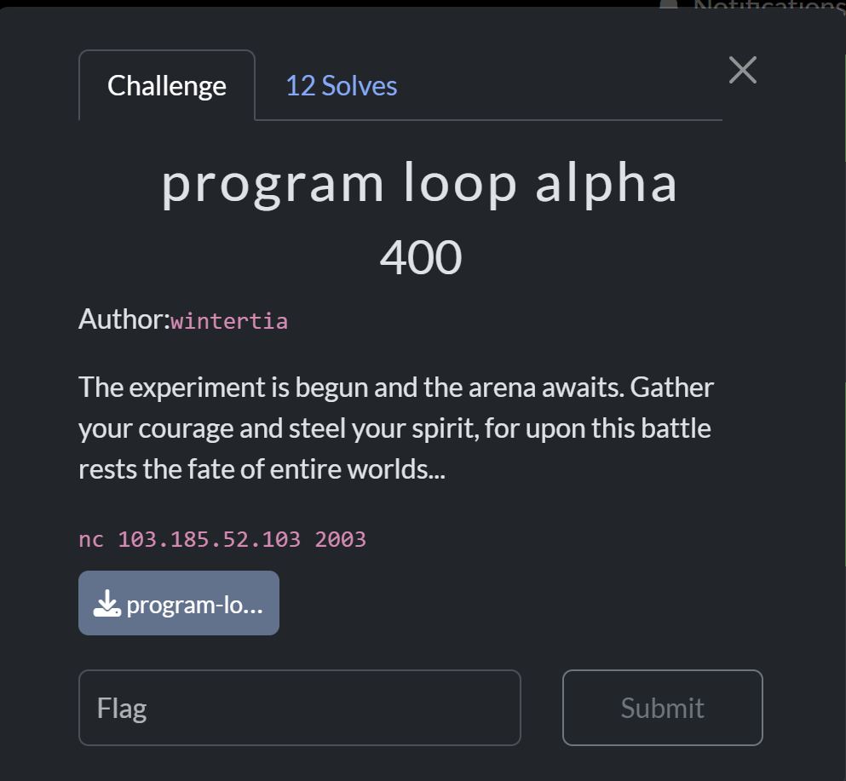Click the "Author:" label
The width and height of the screenshot is (846, 781).
pyautogui.click(x=124, y=320)
